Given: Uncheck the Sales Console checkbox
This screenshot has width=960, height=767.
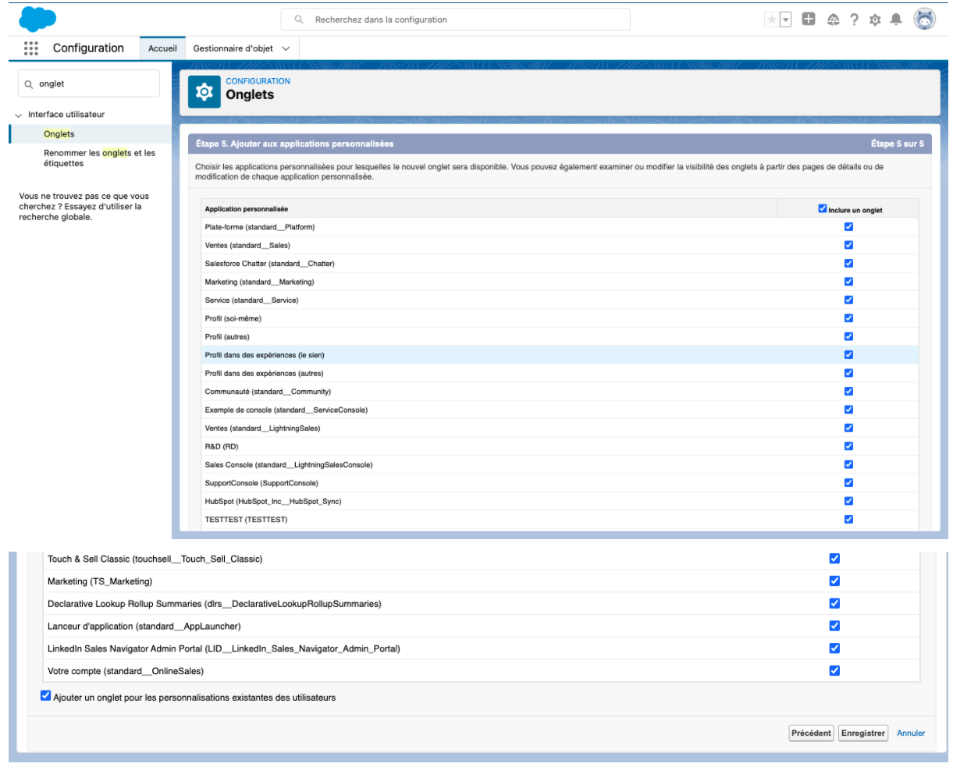Looking at the screenshot, I should click(x=848, y=464).
